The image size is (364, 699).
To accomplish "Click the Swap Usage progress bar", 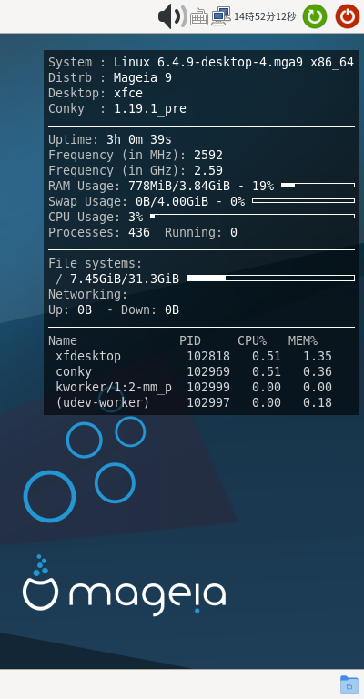I will pos(303,200).
